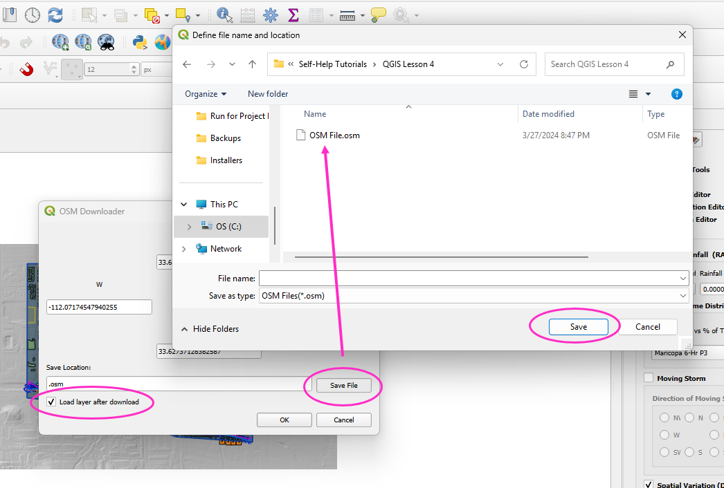Open the Measure ruler tool
Image resolution: width=724 pixels, height=488 pixels.
[347, 15]
